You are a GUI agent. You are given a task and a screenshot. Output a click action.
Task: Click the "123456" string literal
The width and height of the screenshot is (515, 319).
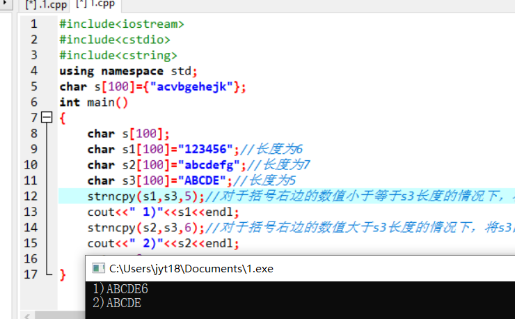(205, 149)
